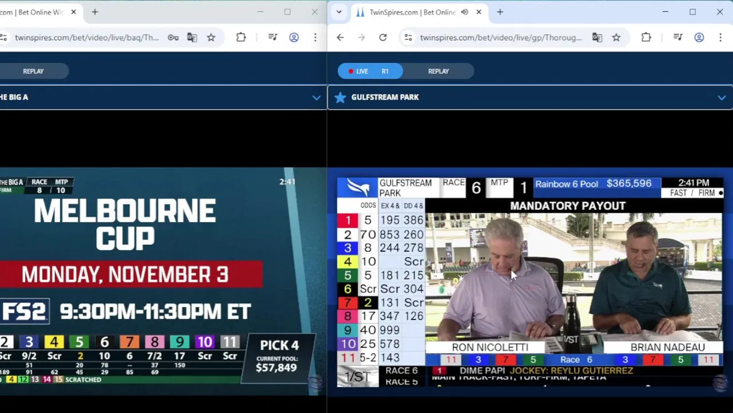Select the TwinSpires.com tab title
The image size is (733, 413).
[x=412, y=12]
